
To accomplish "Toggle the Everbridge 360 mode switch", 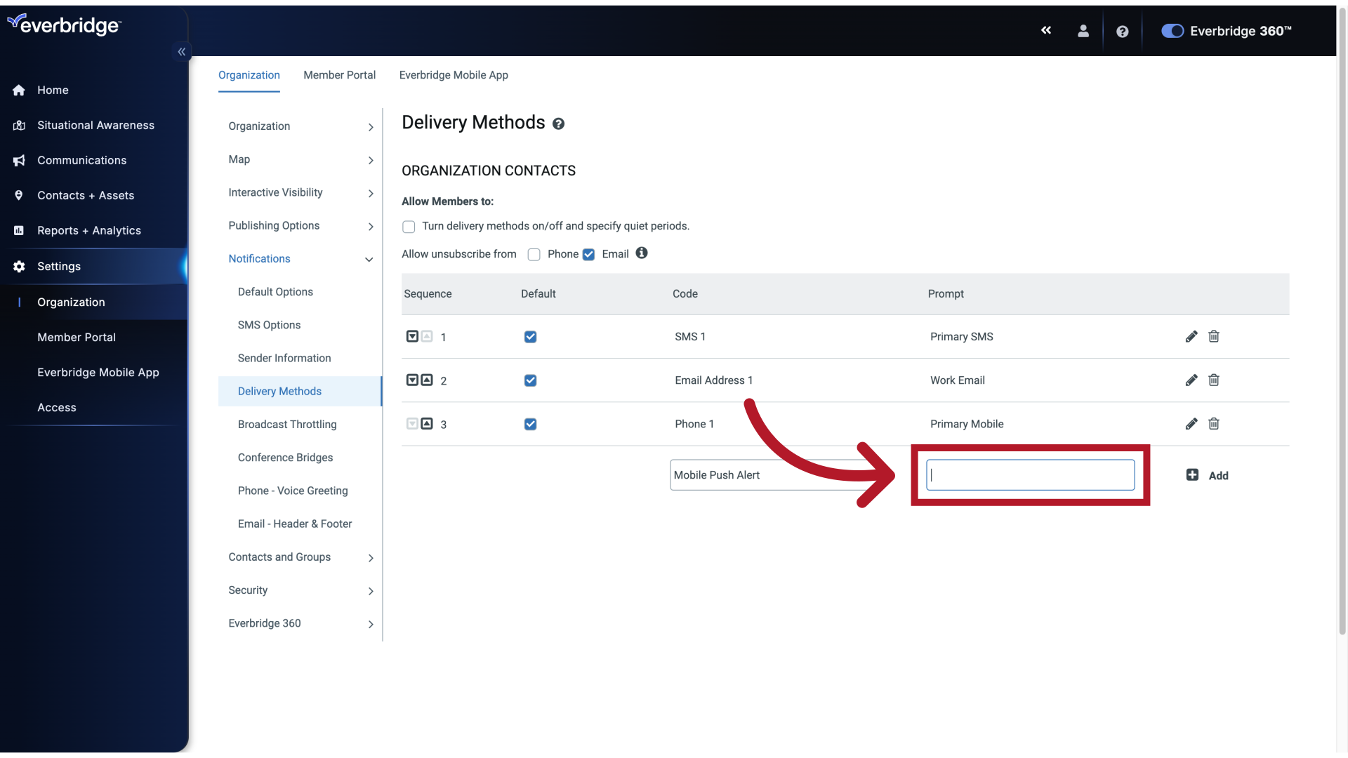I will pos(1171,31).
